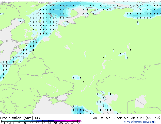The image size is (161, 124).
Task: Select the 5 to 10 legend swatch
Action: 28,121
